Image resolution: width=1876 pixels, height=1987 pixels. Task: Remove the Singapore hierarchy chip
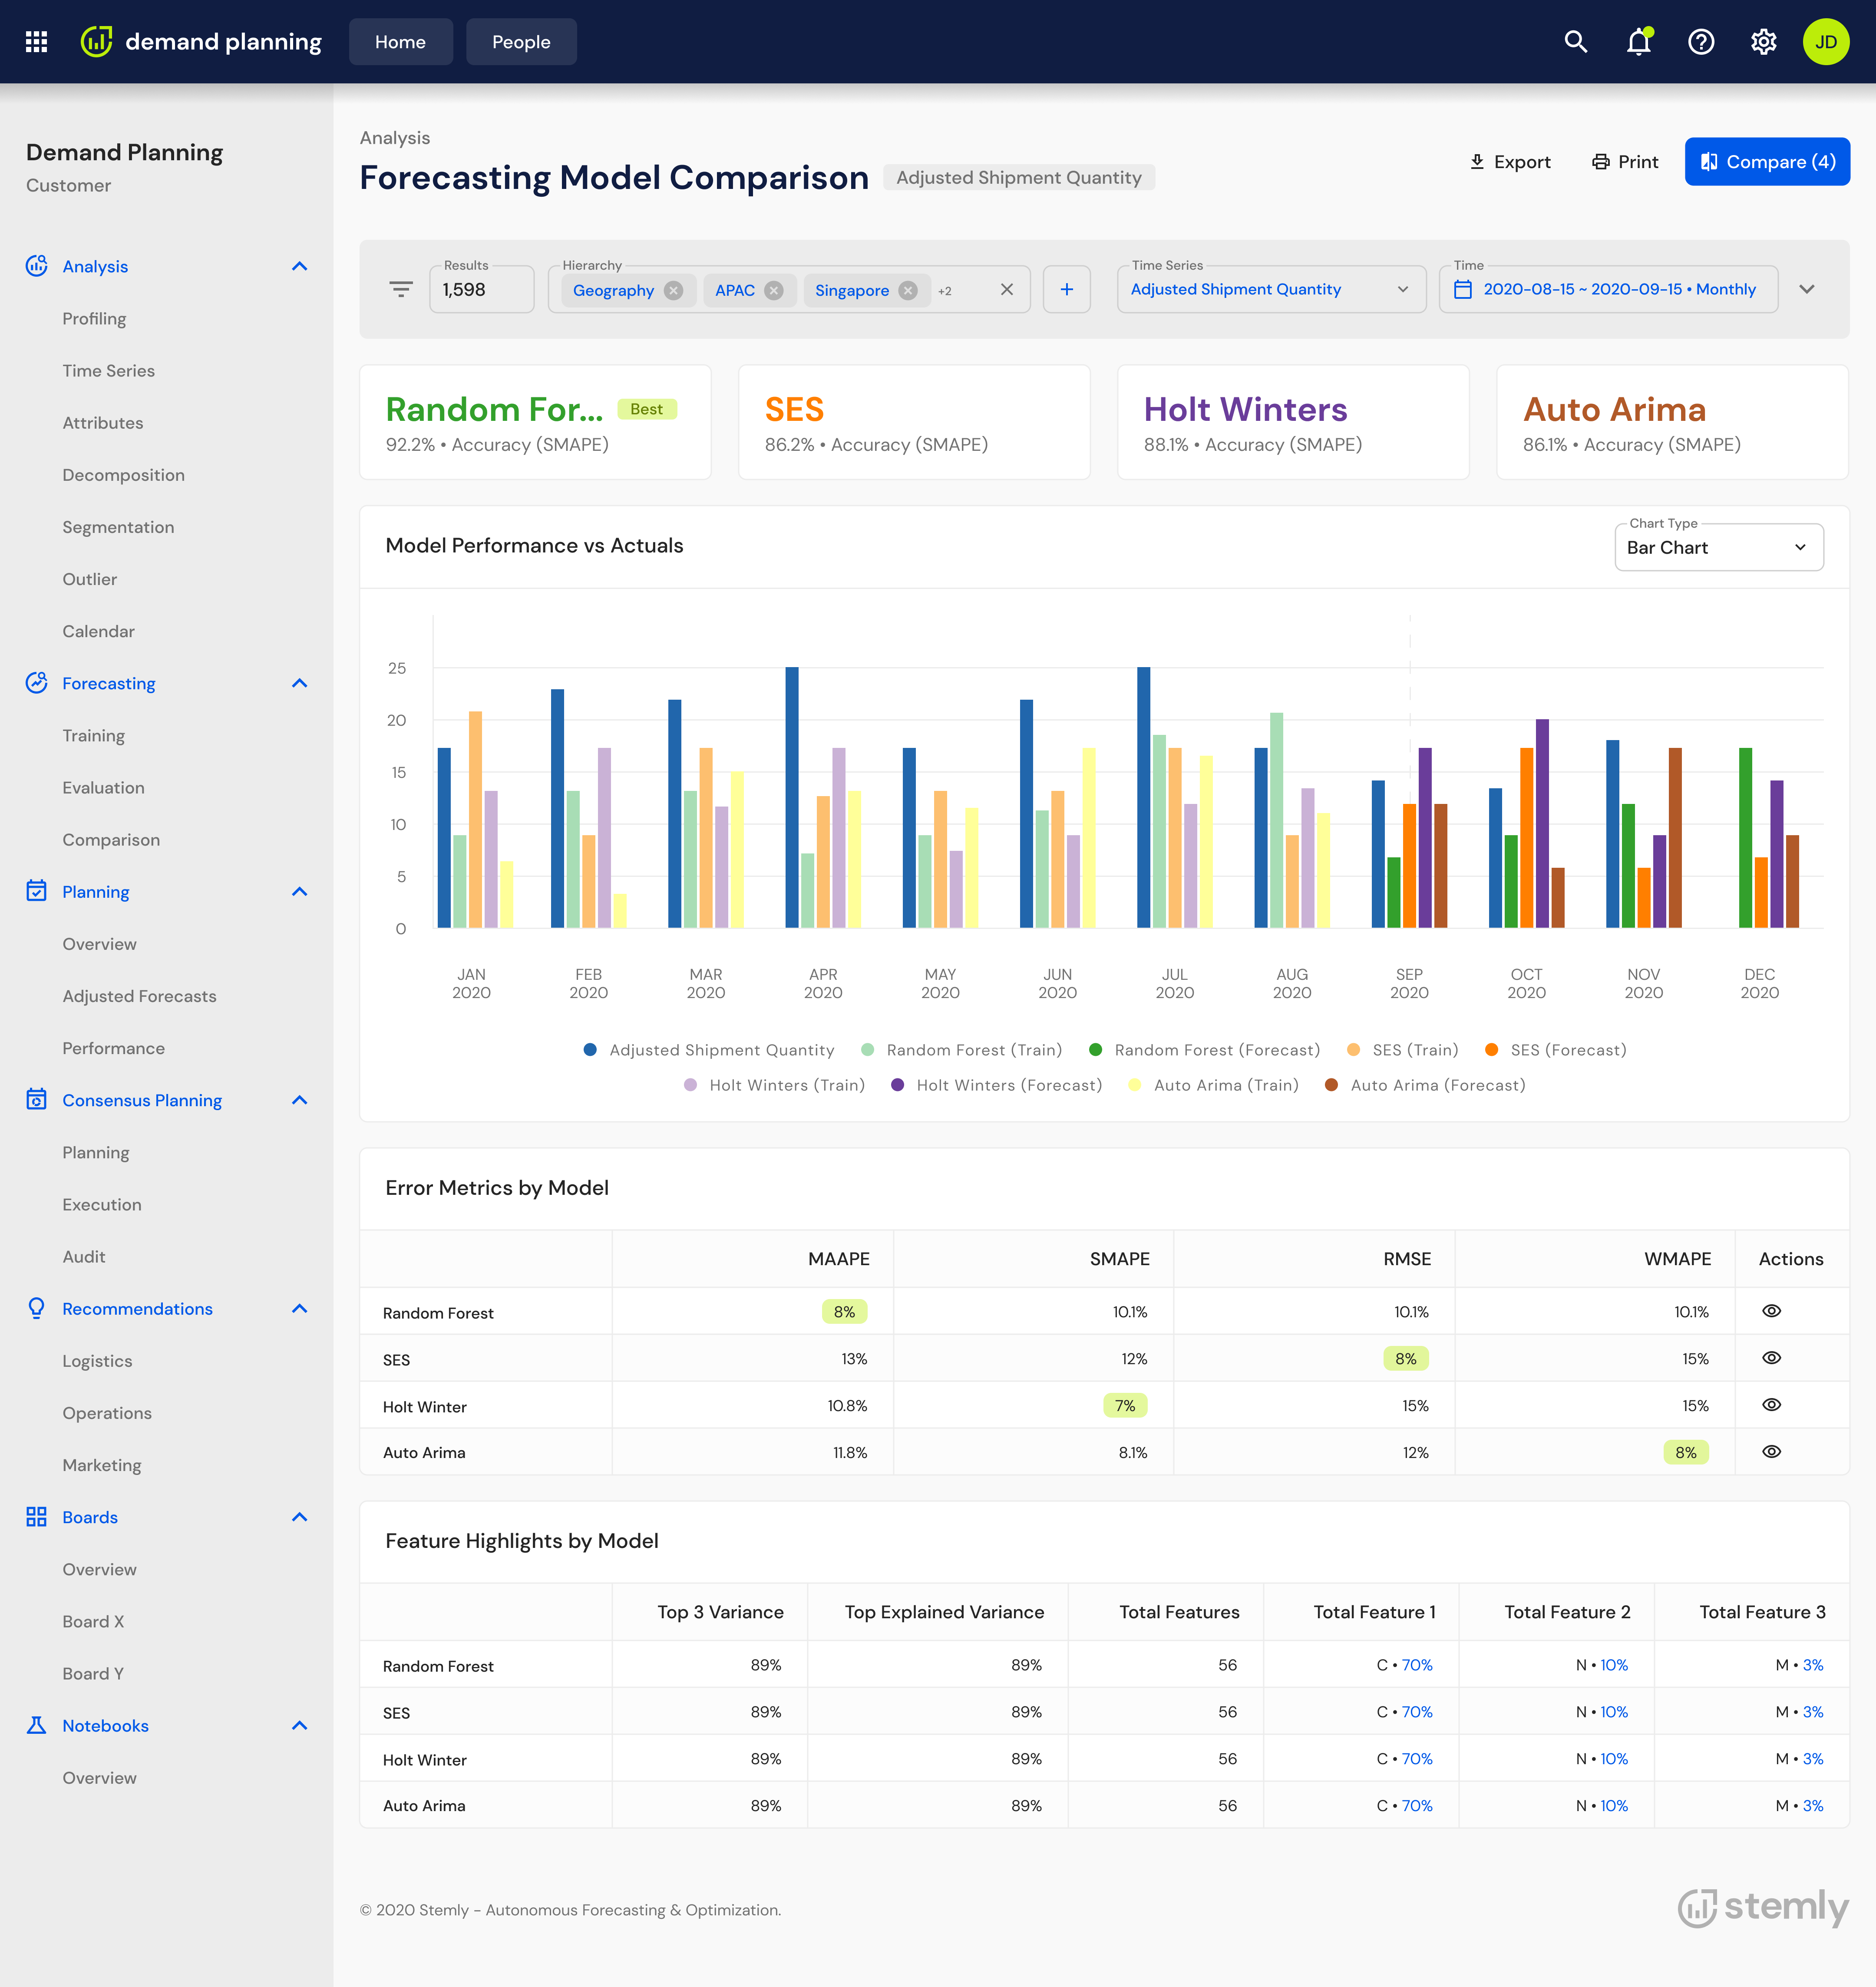coord(908,290)
